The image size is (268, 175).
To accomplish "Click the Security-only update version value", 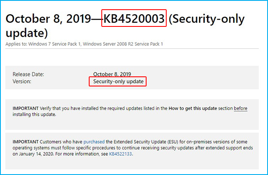I will point(118,81).
